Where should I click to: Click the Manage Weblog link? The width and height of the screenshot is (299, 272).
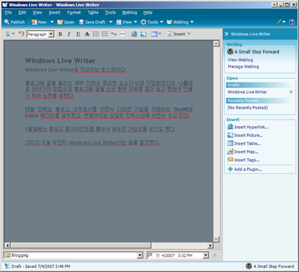(243, 67)
